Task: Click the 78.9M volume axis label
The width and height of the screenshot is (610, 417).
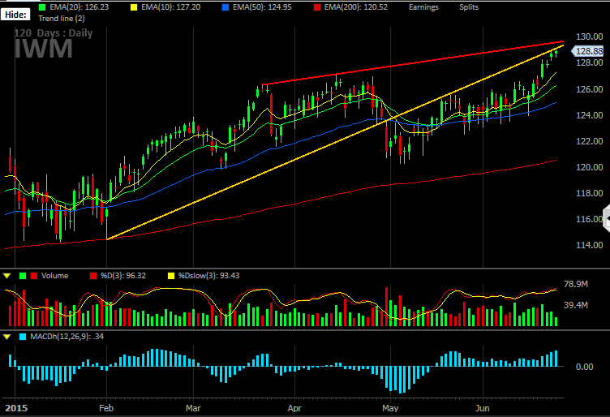Action: pyautogui.click(x=576, y=284)
